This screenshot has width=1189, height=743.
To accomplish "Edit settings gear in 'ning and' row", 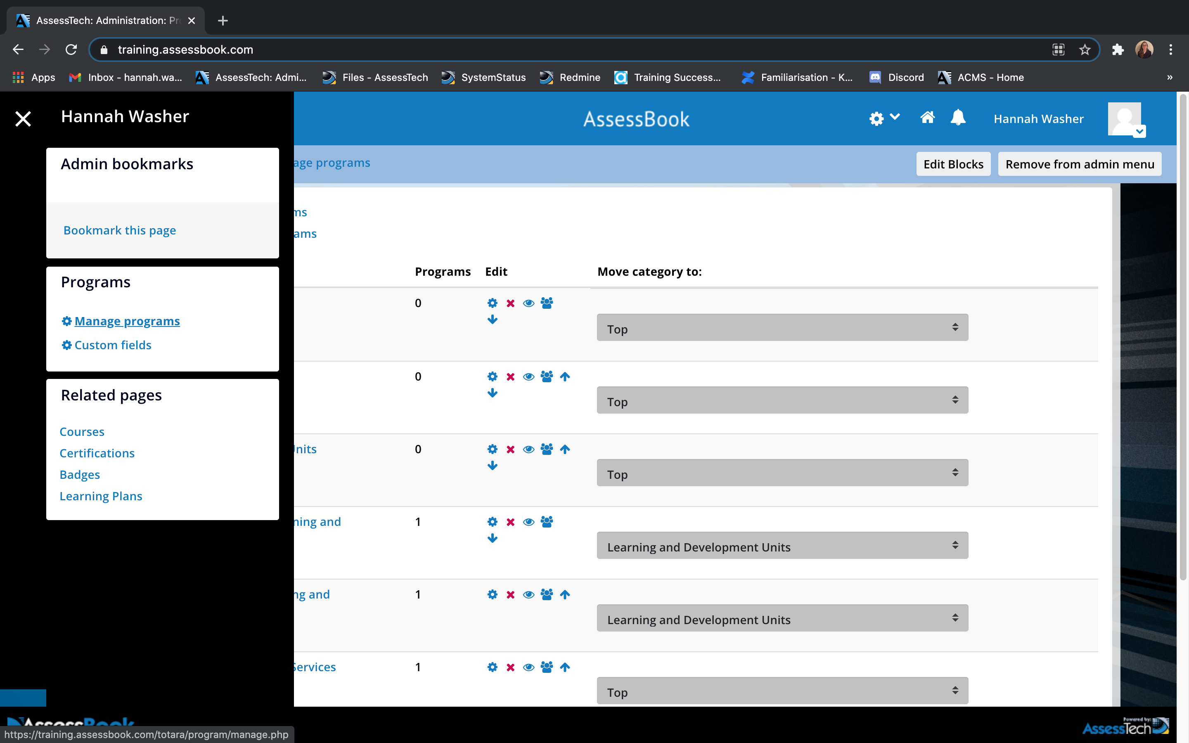I will (x=492, y=522).
